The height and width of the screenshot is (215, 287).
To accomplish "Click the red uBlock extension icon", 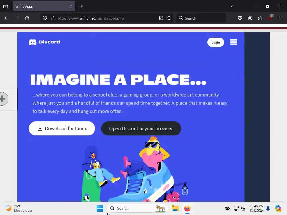I will click(270, 18).
